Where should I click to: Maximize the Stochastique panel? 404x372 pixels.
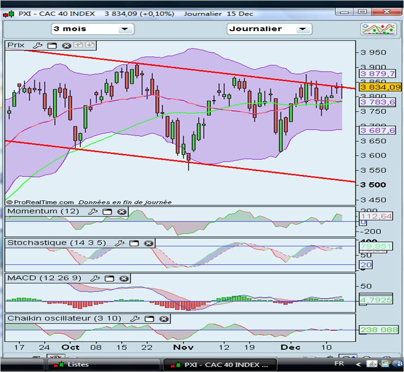134,243
